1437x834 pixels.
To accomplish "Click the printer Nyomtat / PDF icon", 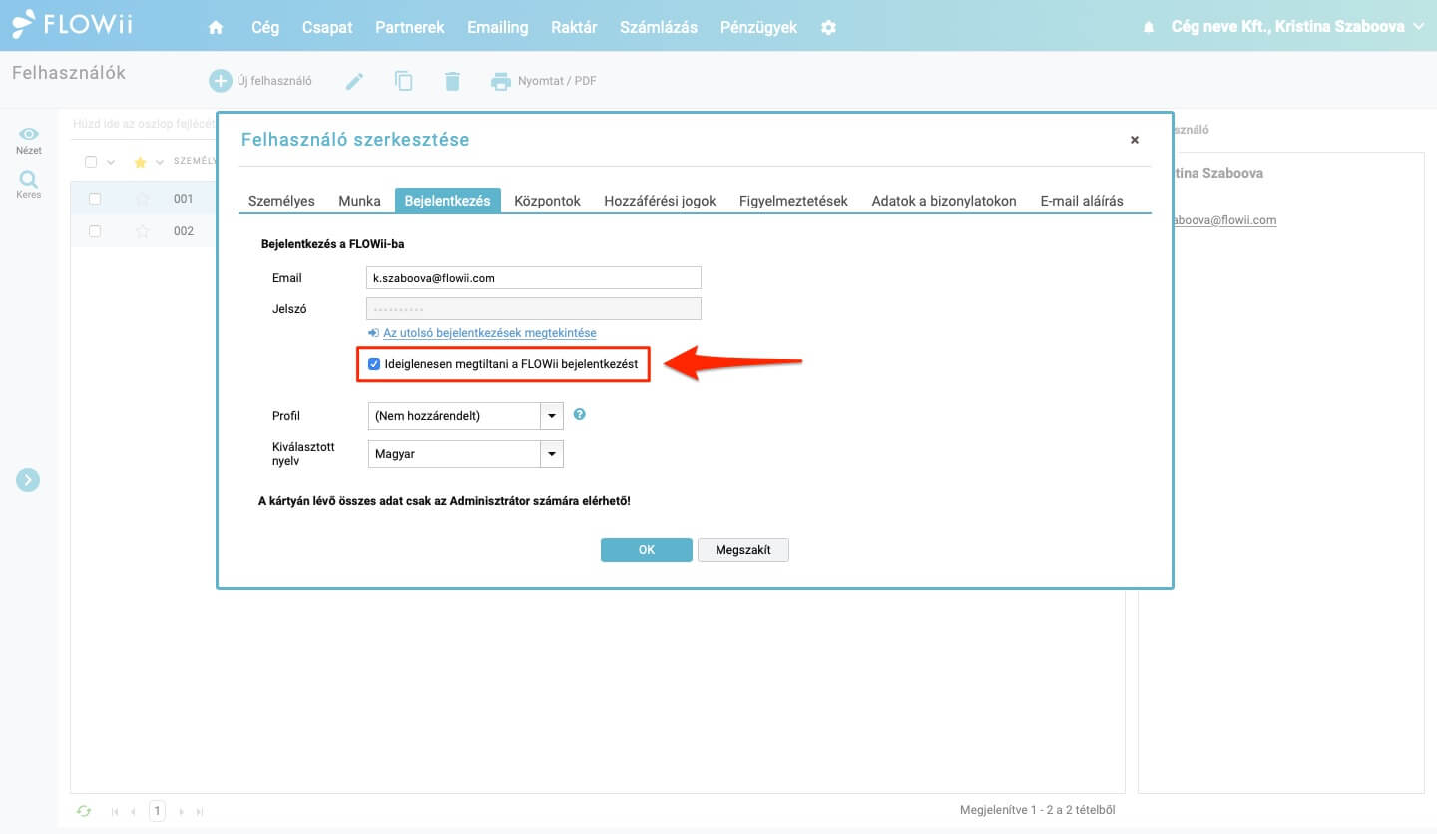I will tap(500, 82).
